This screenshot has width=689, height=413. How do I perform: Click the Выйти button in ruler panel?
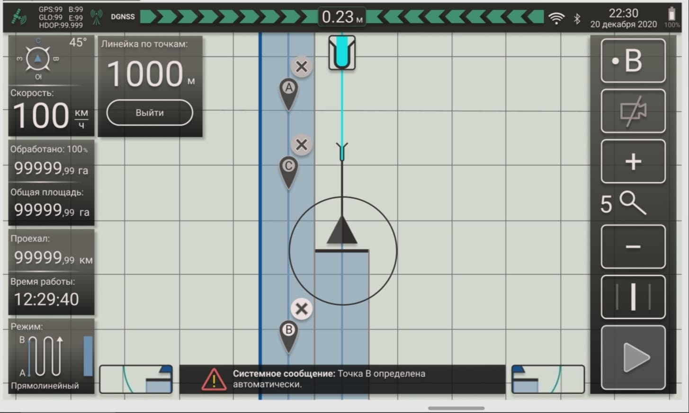150,113
